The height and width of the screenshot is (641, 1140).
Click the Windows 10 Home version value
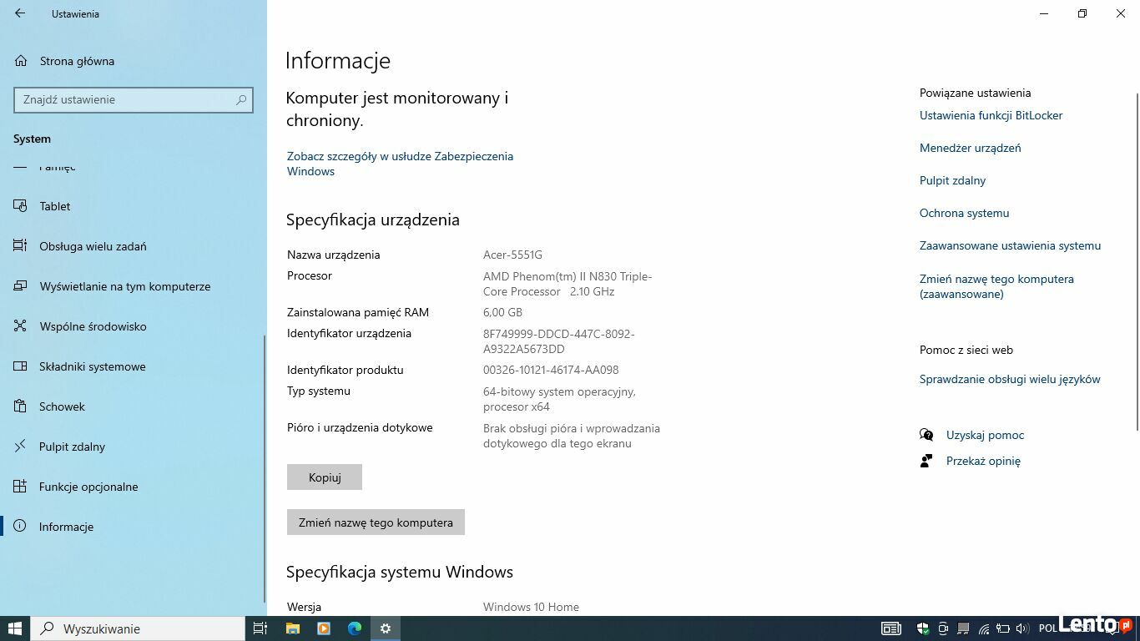coord(531,607)
